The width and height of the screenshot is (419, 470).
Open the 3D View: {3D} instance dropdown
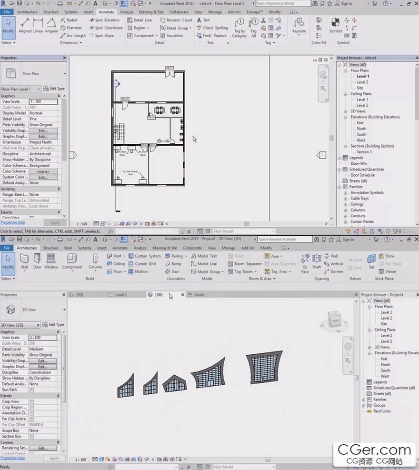[20, 325]
